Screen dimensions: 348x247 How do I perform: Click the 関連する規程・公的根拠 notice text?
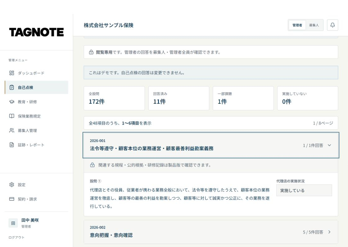click(155, 165)
